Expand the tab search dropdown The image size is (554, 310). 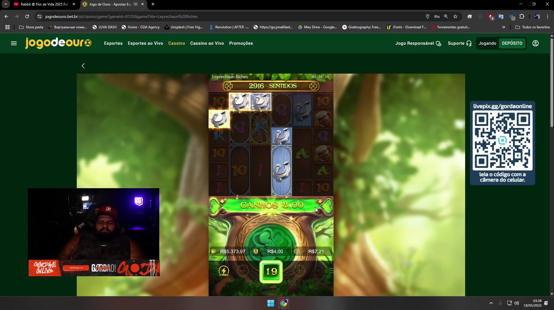click(5, 4)
